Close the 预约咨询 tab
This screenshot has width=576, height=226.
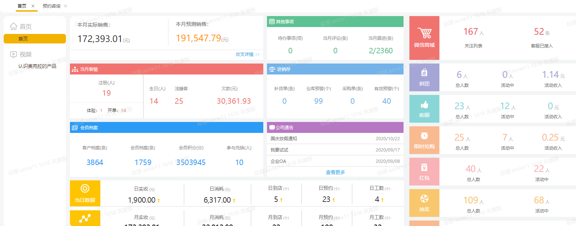(x=66, y=6)
